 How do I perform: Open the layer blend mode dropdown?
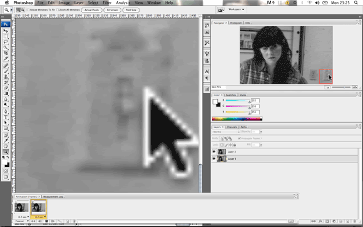226,132
